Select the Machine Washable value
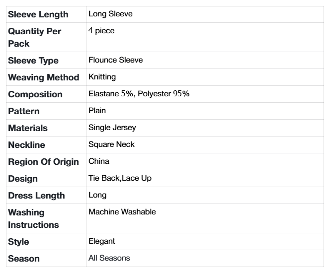The height and width of the screenshot is (273, 330). coord(122,212)
